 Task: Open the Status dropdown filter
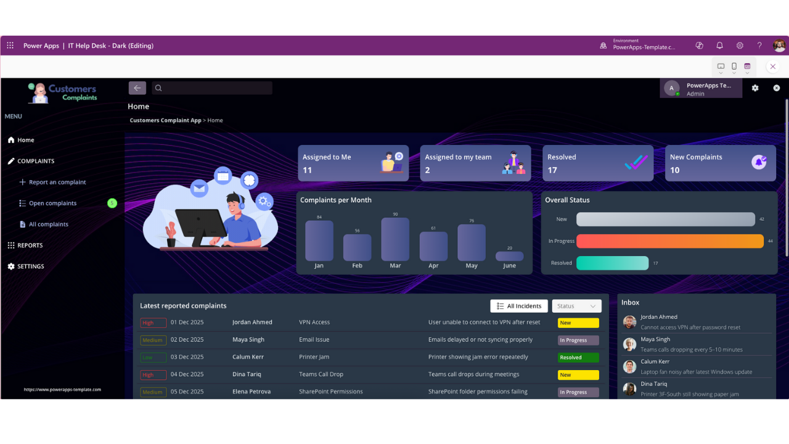[x=576, y=306]
